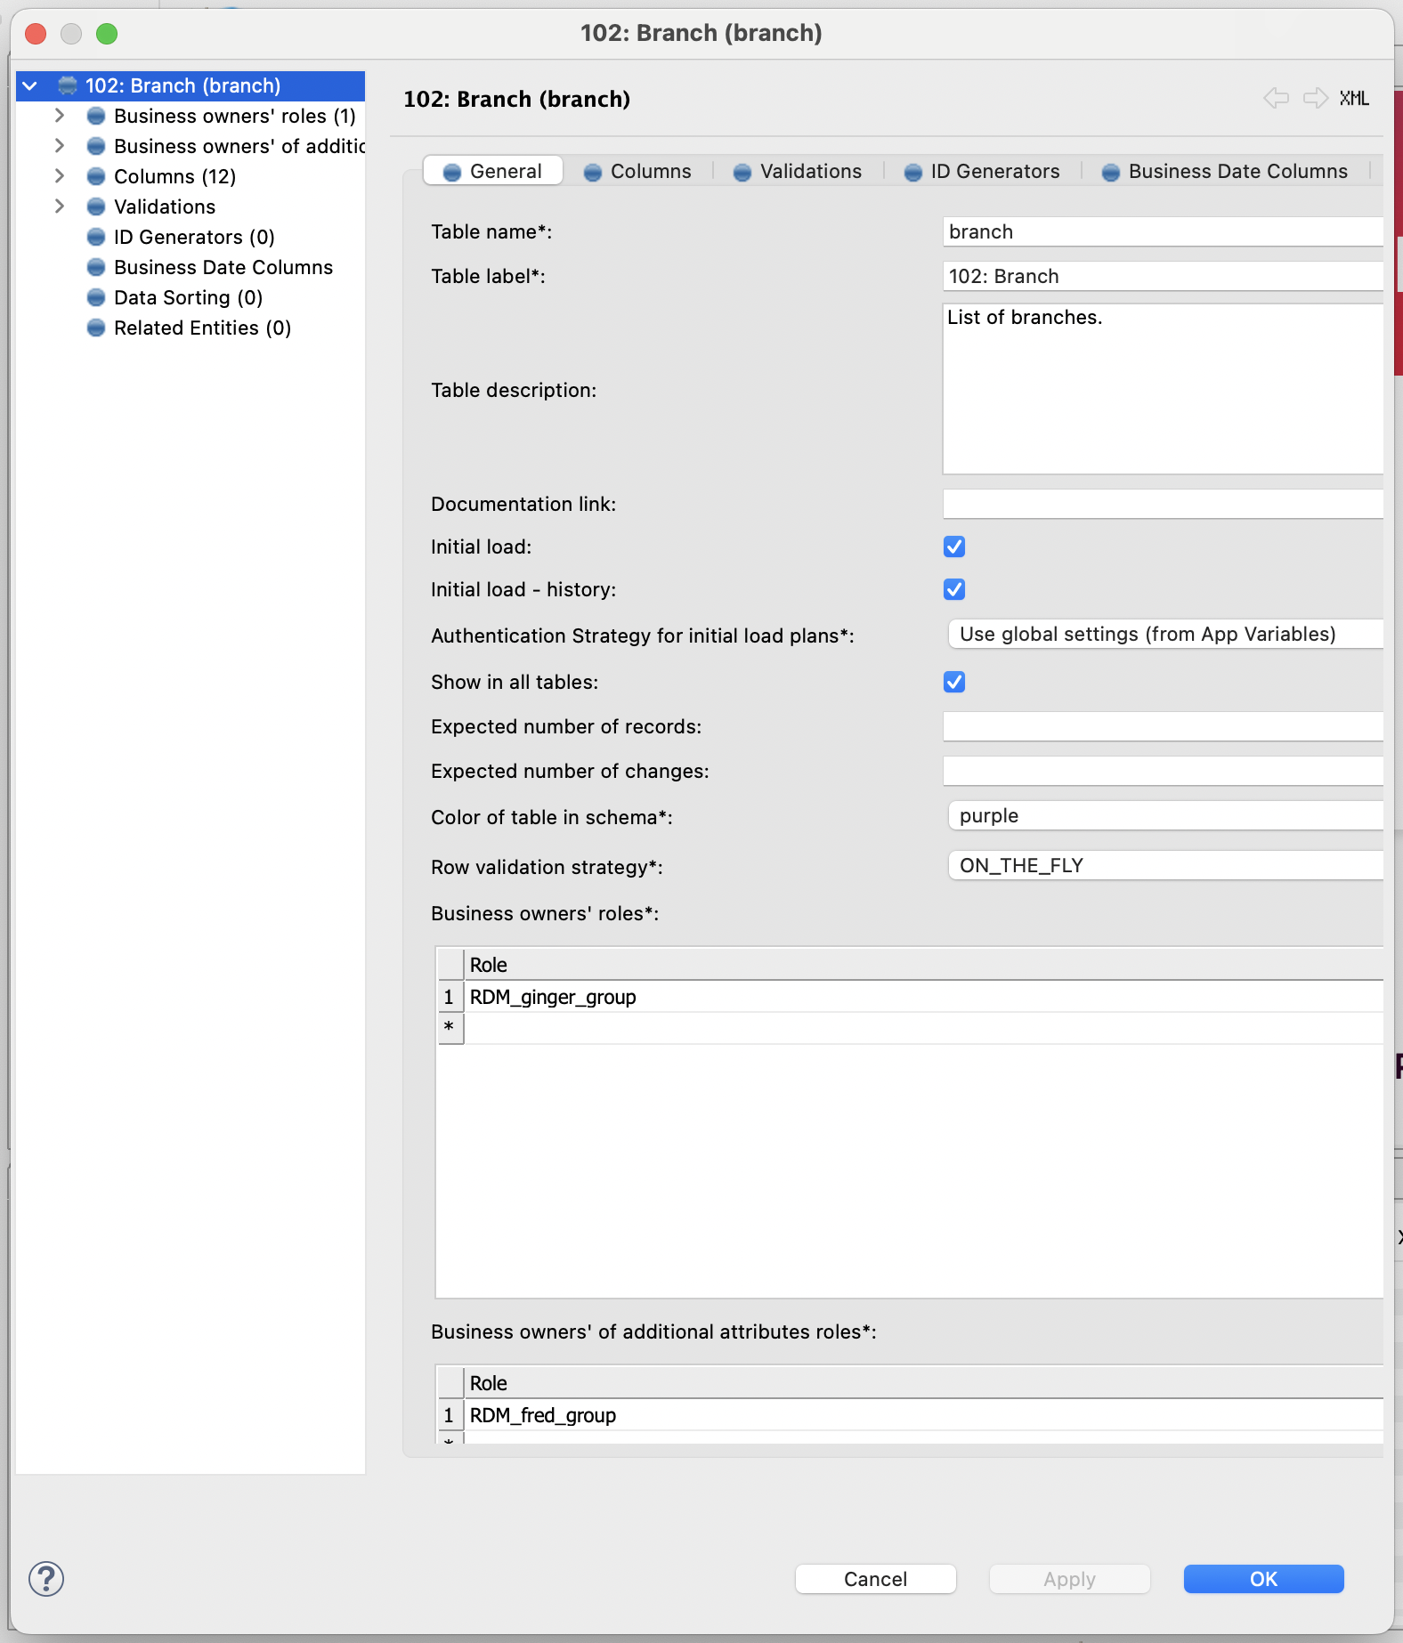Switch to the Validations tab
1403x1643 pixels.
[799, 171]
